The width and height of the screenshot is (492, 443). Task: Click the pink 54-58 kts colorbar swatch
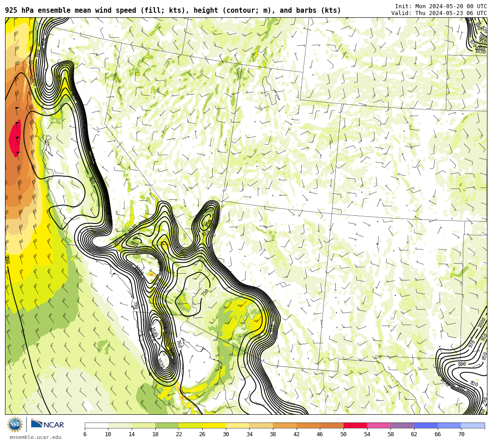click(379, 425)
